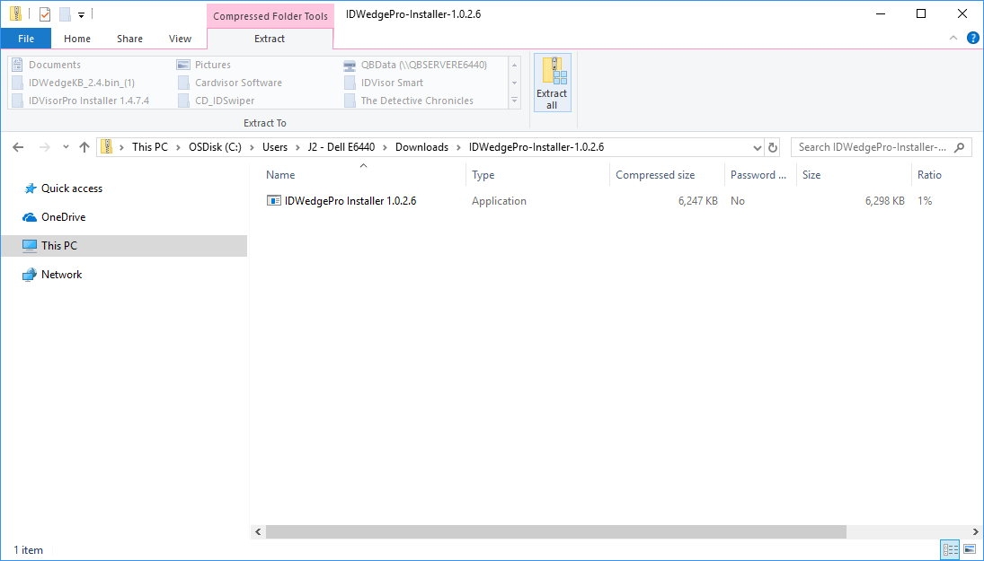Screen dimensions: 984x561
Task: Click the Refresh button in address bar
Action: pyautogui.click(x=773, y=148)
